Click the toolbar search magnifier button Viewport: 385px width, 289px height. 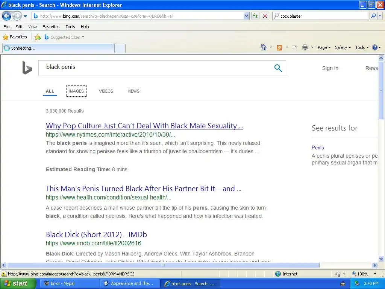(373, 16)
